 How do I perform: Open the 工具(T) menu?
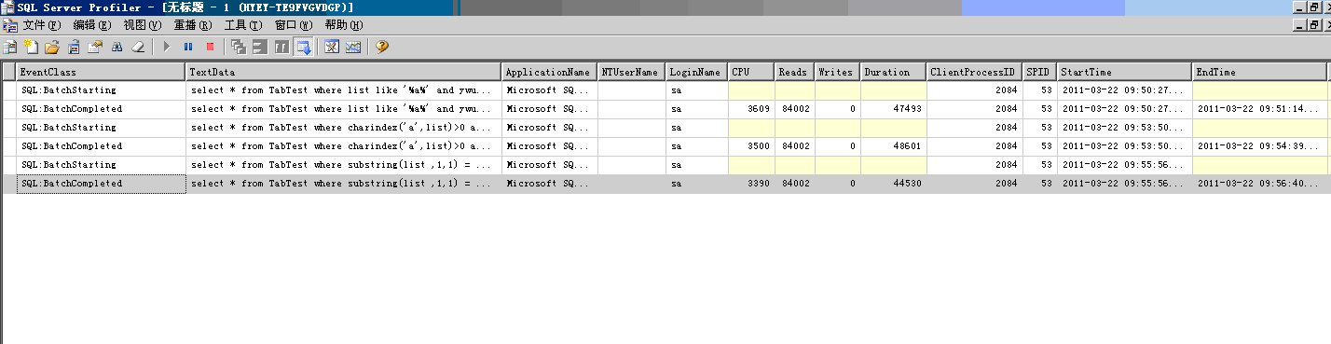(243, 25)
